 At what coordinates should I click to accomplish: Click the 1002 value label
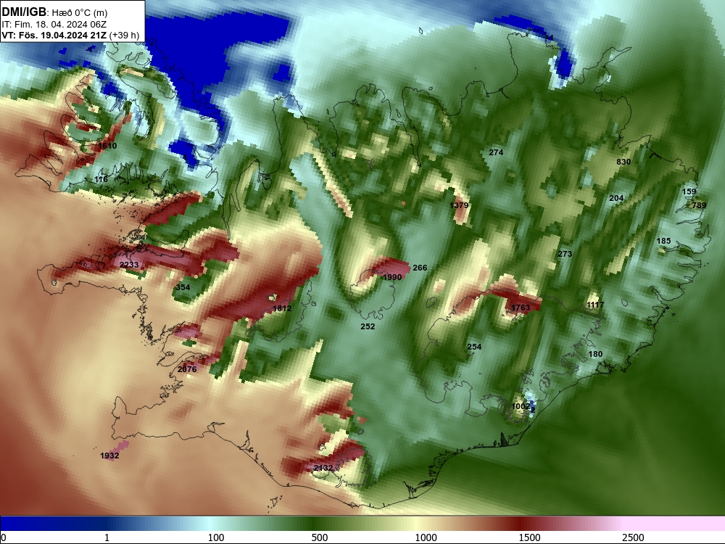[x=521, y=406]
